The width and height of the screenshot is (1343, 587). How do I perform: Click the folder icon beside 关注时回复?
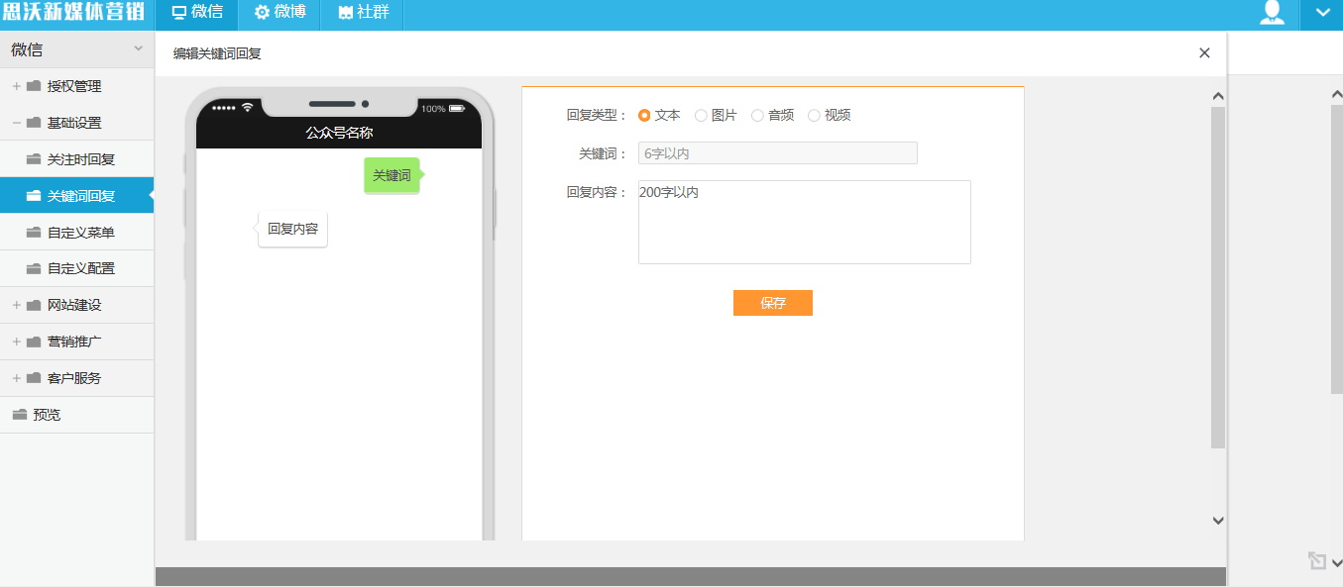34,159
